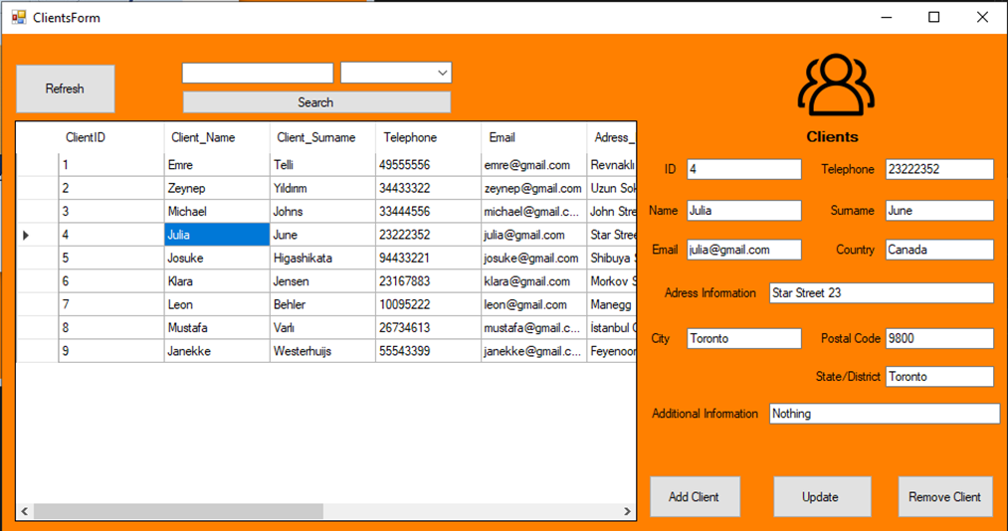Select the cell "Klara"
Image resolution: width=1008 pixels, height=531 pixels.
click(217, 281)
